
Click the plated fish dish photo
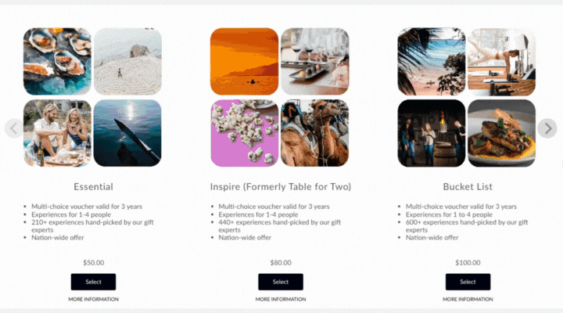point(501,133)
